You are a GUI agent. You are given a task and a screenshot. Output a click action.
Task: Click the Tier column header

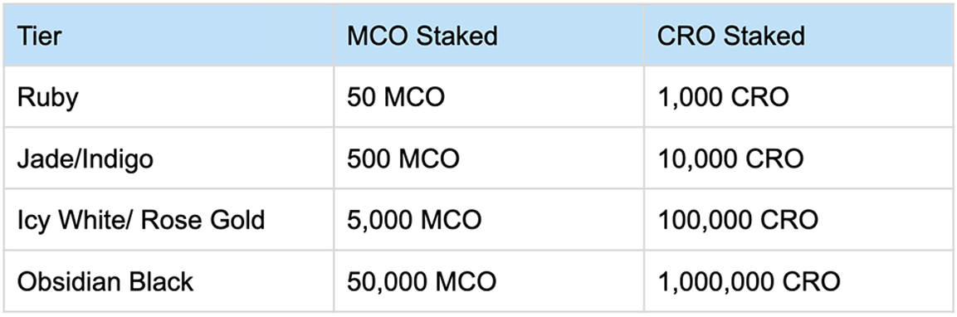[168, 36]
